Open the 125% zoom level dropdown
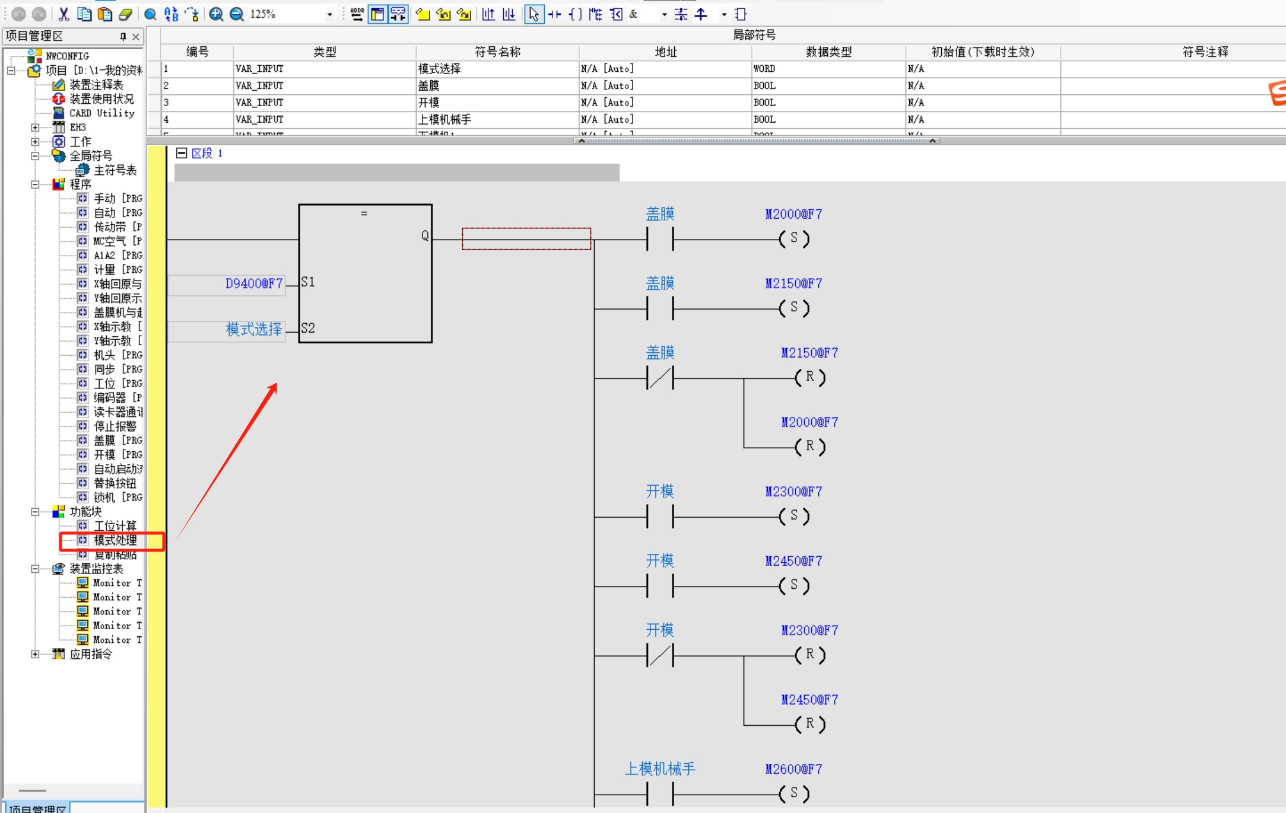The image size is (1286, 813). tap(329, 14)
